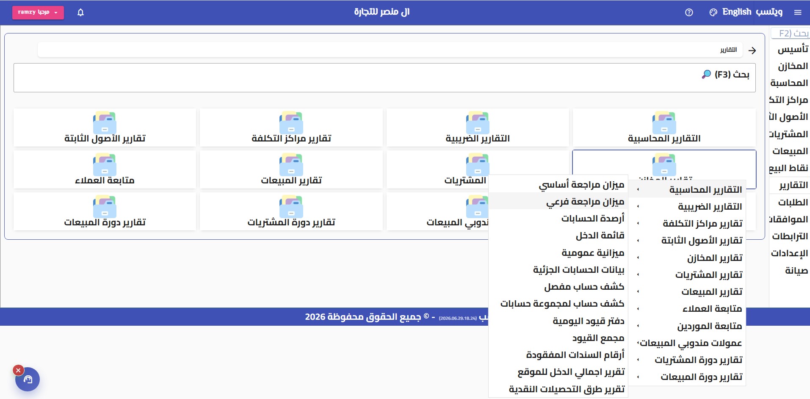This screenshot has height=399, width=810.
Task: Open أرصدة الحسابات report
Action: pos(558,219)
